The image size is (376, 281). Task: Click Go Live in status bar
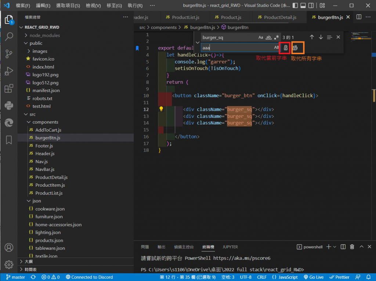pos(313,277)
